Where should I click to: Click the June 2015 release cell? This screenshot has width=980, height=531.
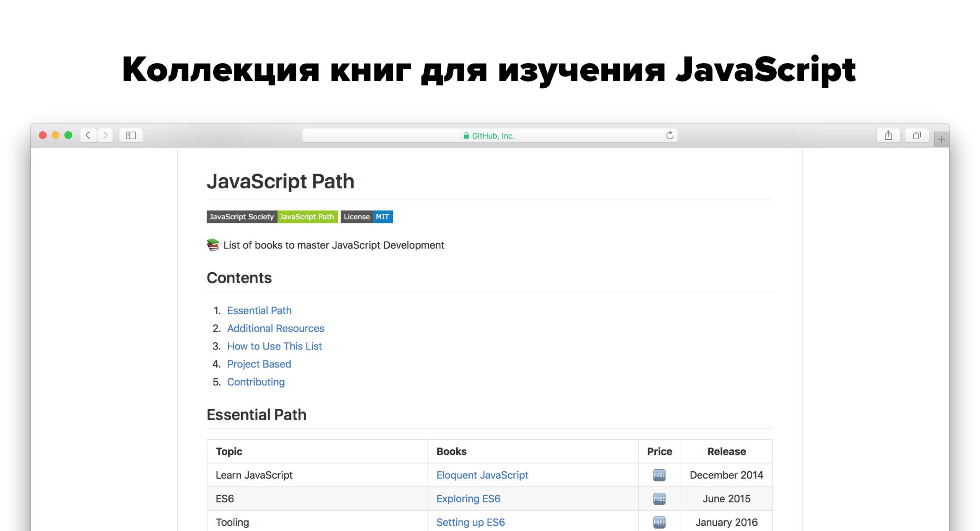tap(726, 499)
